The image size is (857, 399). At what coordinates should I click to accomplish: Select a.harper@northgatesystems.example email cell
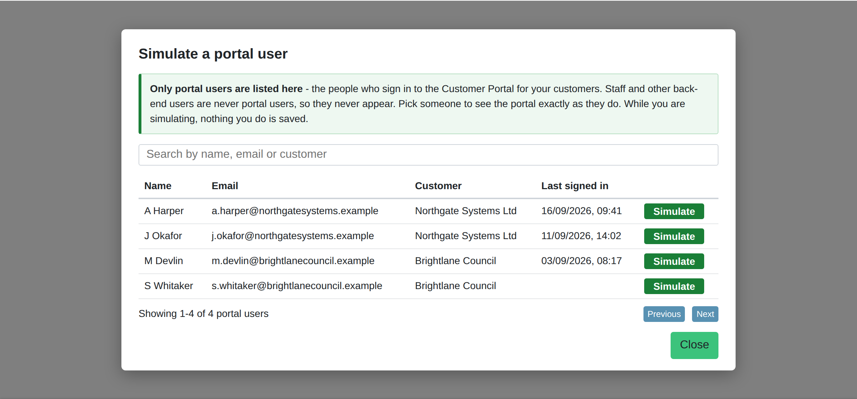point(295,211)
